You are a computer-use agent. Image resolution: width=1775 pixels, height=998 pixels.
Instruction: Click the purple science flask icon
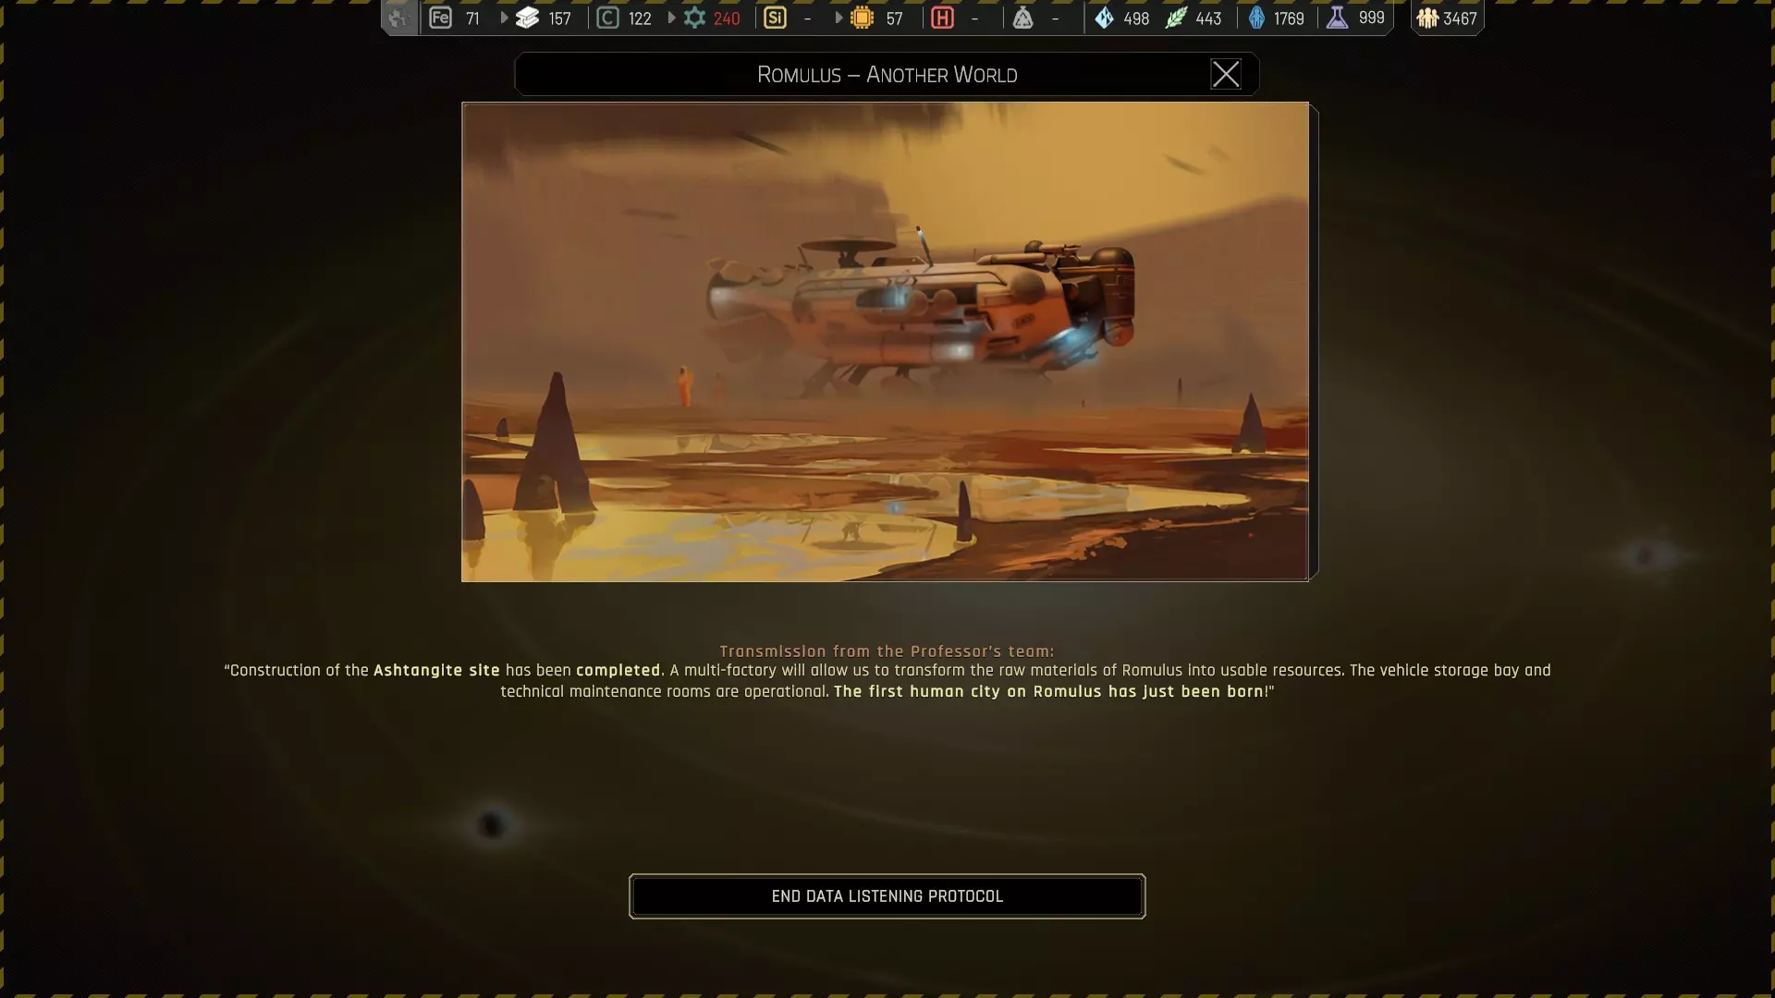tap(1337, 18)
